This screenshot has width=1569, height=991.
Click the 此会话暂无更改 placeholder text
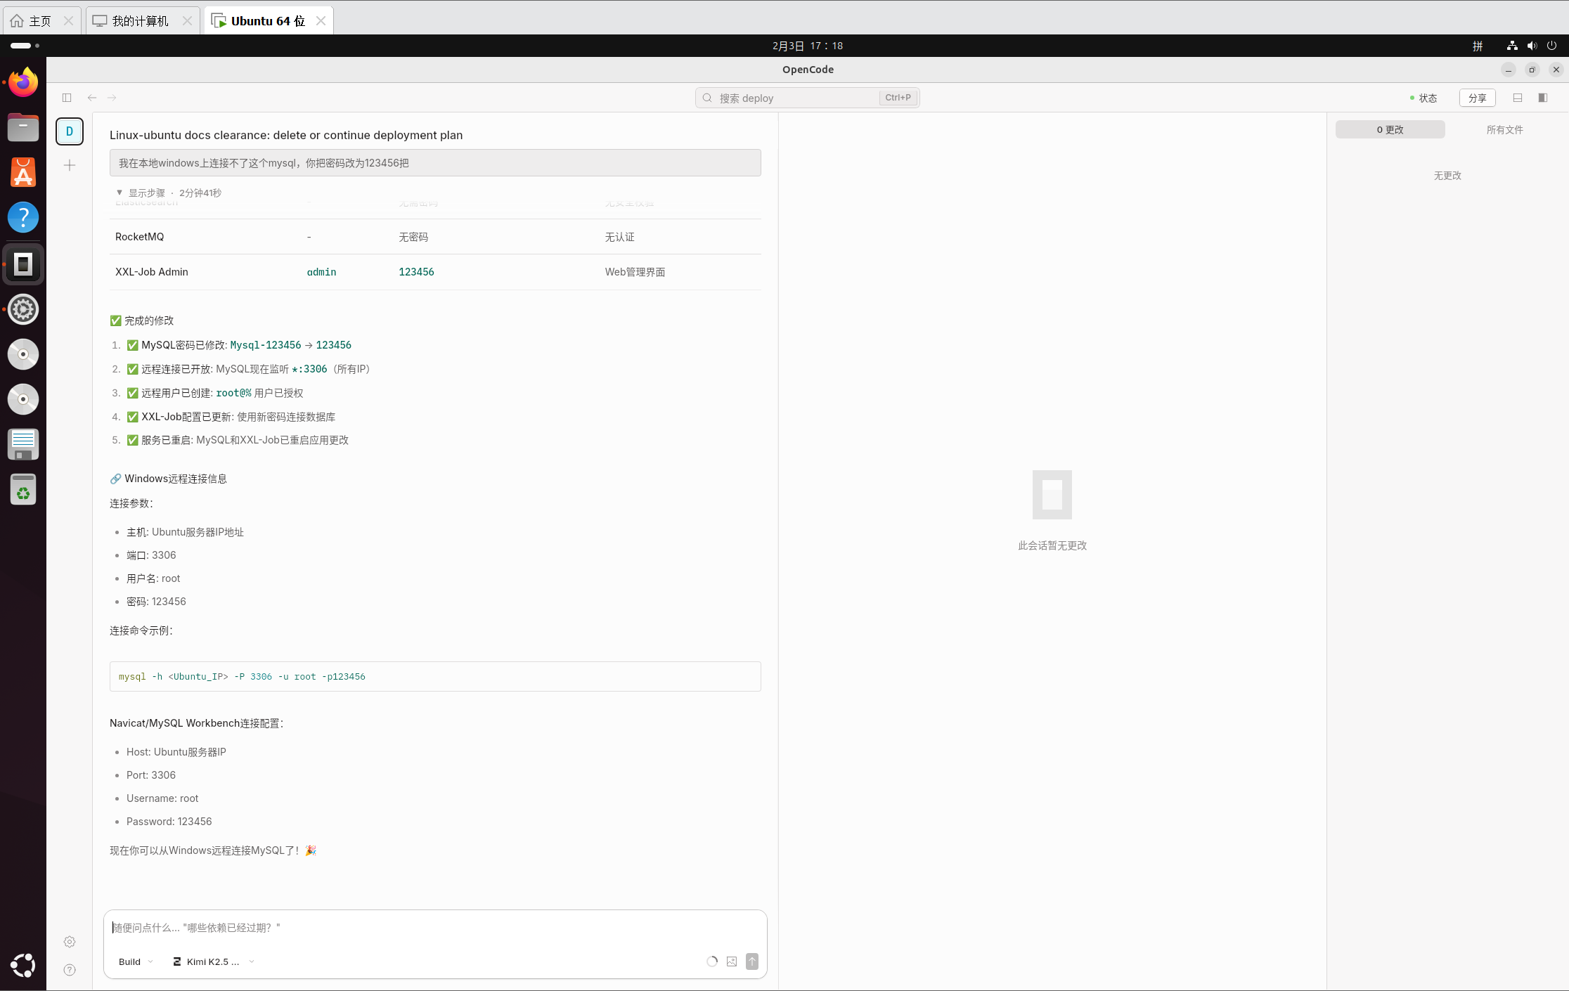point(1052,545)
